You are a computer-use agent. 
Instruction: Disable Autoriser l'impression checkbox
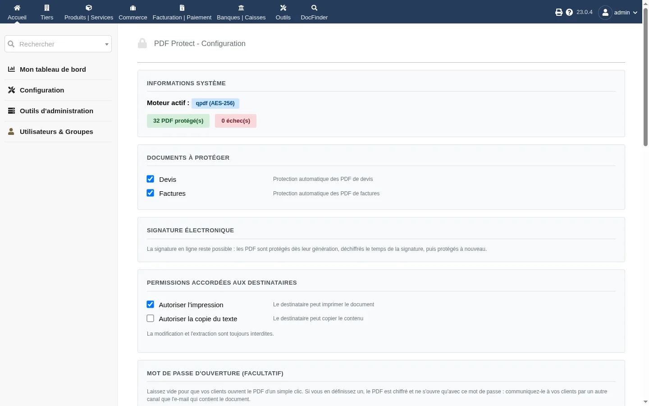pyautogui.click(x=151, y=304)
